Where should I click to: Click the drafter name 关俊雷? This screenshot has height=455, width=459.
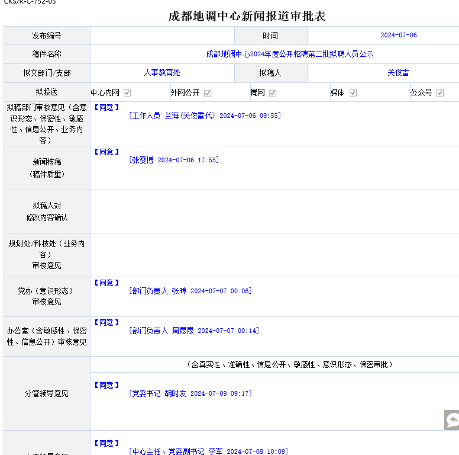[x=398, y=72]
